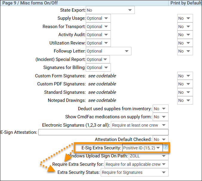Screen dimensions: 202x181
Task: Open the Require Extra Security for dropdown
Action: (136, 164)
